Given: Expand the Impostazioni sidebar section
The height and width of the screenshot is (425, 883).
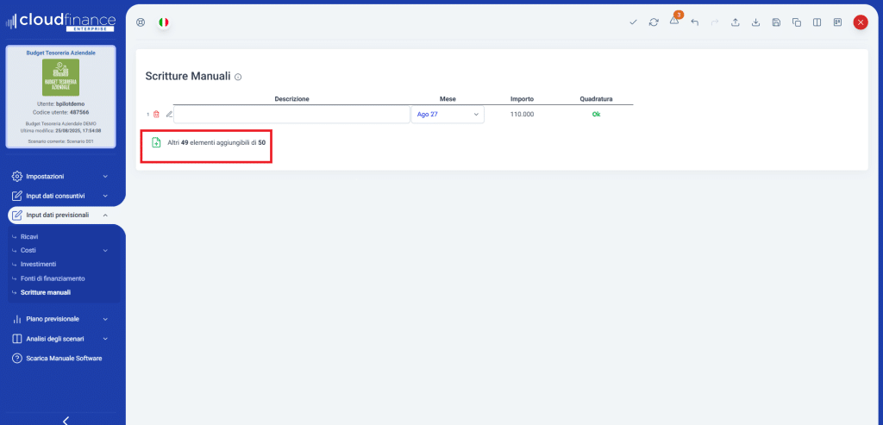Looking at the screenshot, I should click(60, 176).
